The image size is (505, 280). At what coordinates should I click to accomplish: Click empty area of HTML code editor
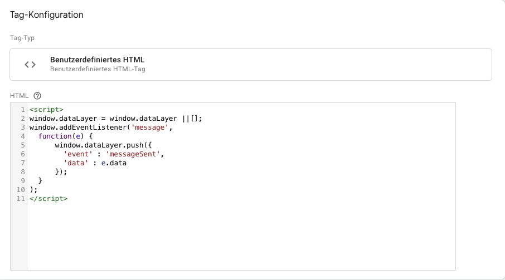coord(241,236)
